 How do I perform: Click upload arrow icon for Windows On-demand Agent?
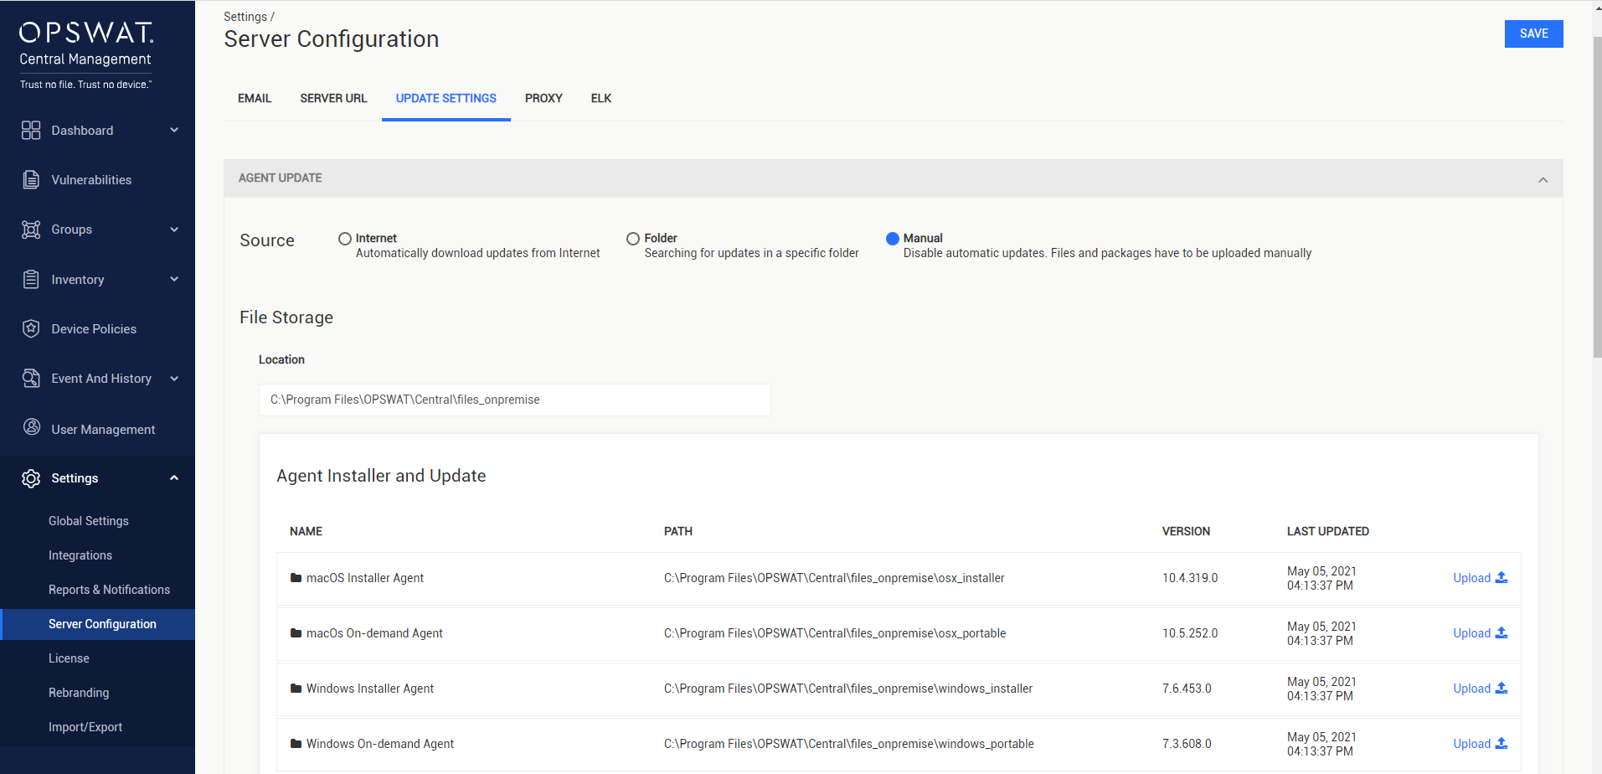pyautogui.click(x=1502, y=743)
